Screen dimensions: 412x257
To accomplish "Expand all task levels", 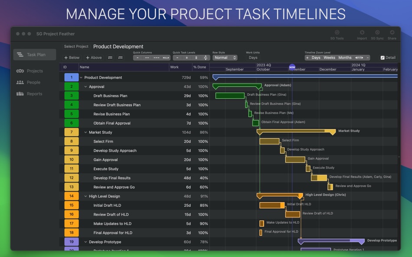I will click(x=206, y=58).
